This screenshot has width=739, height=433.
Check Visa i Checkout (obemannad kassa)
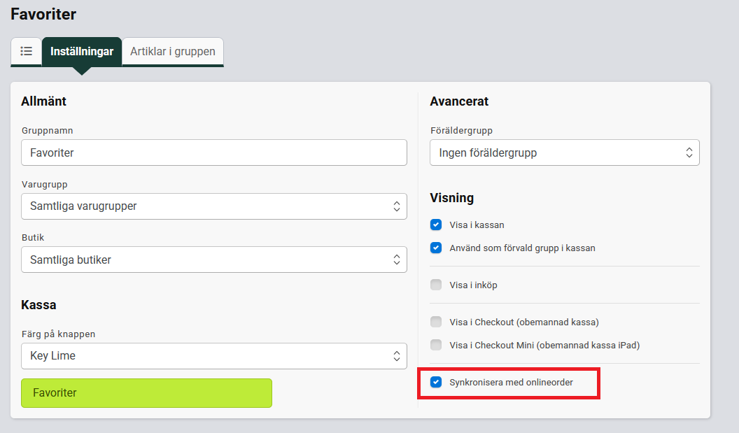(x=436, y=322)
